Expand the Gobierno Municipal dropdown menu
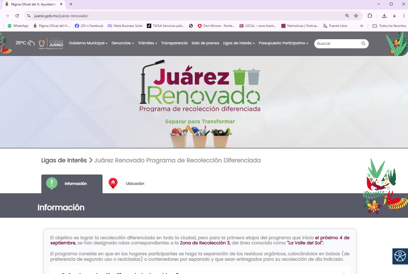The width and height of the screenshot is (408, 274). [88, 43]
